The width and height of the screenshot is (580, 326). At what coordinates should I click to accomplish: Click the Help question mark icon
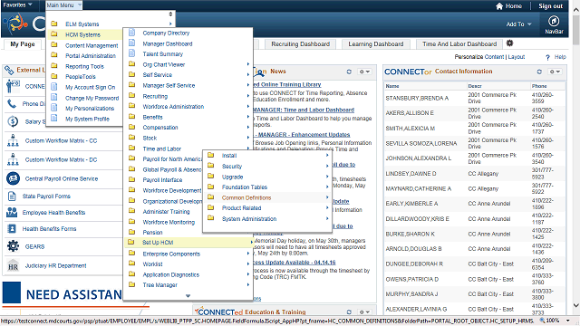pos(547,57)
